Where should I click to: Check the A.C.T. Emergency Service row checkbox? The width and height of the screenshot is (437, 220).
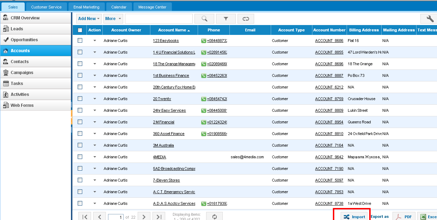tap(80, 192)
